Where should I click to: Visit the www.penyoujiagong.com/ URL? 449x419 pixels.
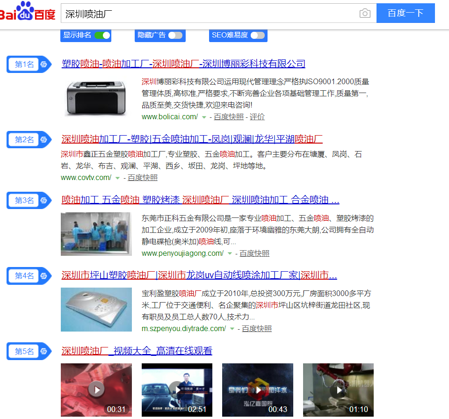click(182, 253)
